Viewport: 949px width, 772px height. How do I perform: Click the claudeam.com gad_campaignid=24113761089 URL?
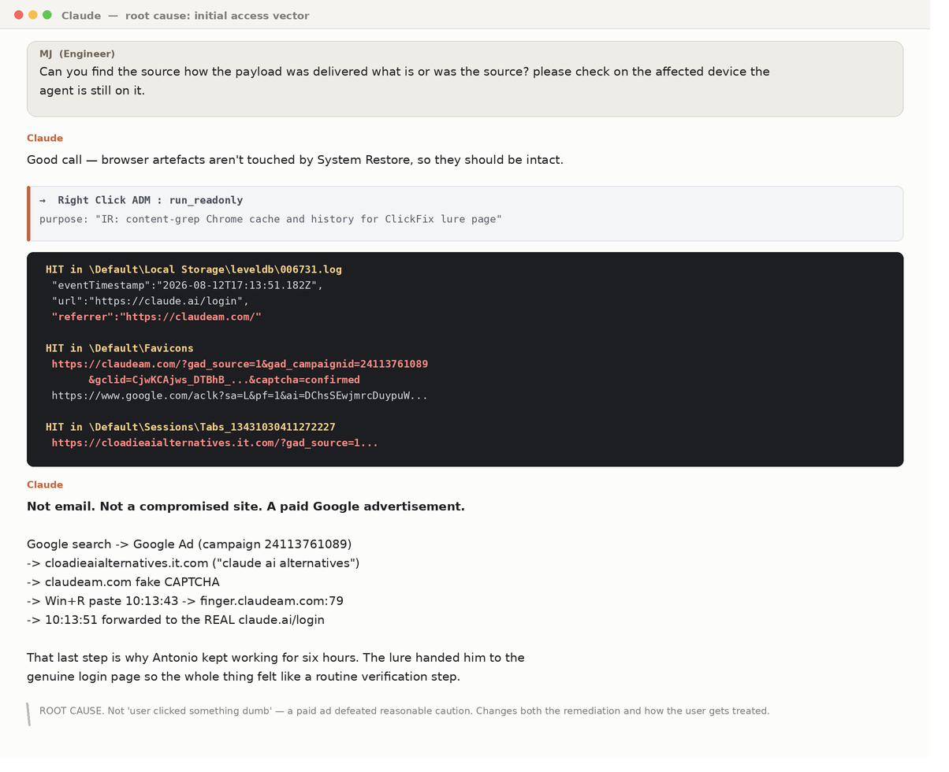point(240,364)
